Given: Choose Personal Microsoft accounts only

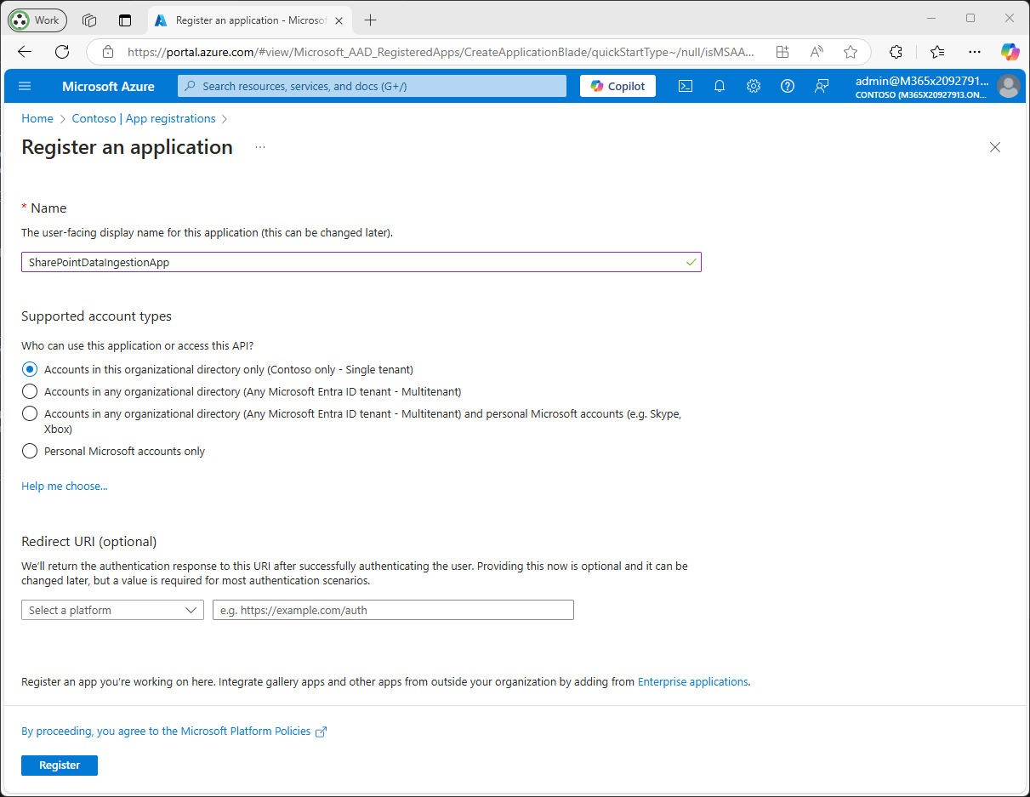Looking at the screenshot, I should pos(30,451).
